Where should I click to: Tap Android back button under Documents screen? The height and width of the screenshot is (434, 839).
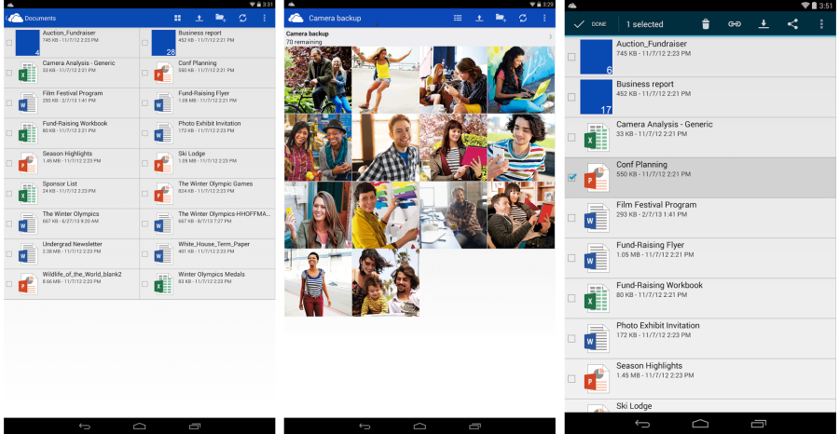coord(85,426)
